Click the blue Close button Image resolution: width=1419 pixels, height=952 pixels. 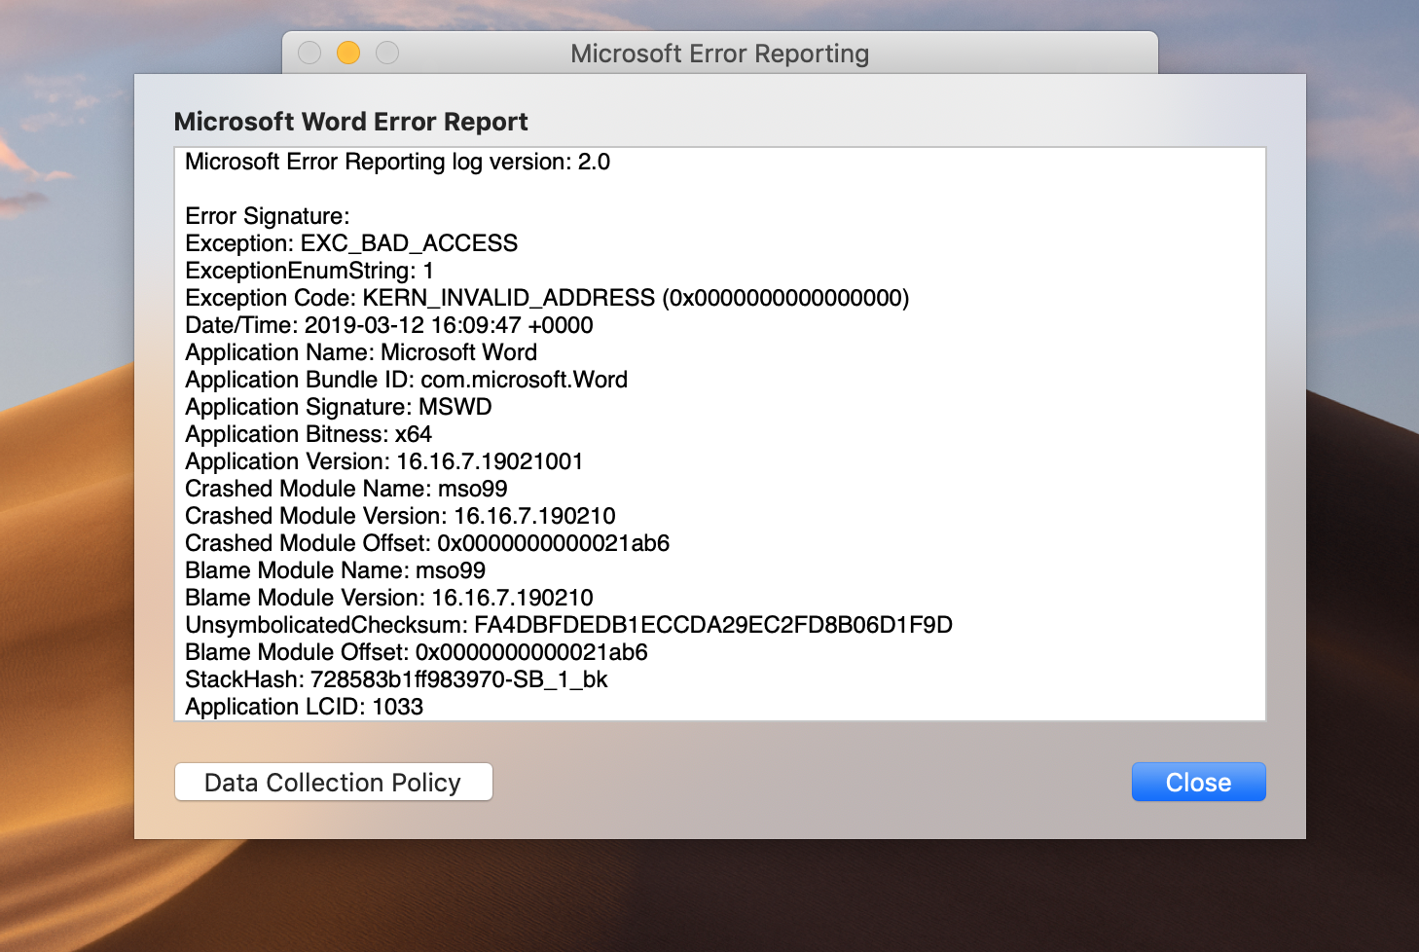1198,782
